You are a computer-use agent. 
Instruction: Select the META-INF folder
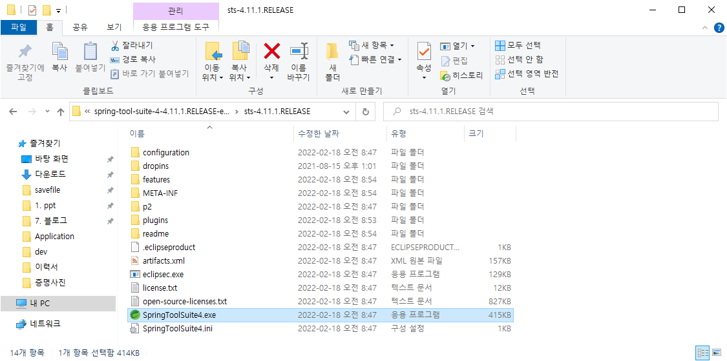pos(320,193)
